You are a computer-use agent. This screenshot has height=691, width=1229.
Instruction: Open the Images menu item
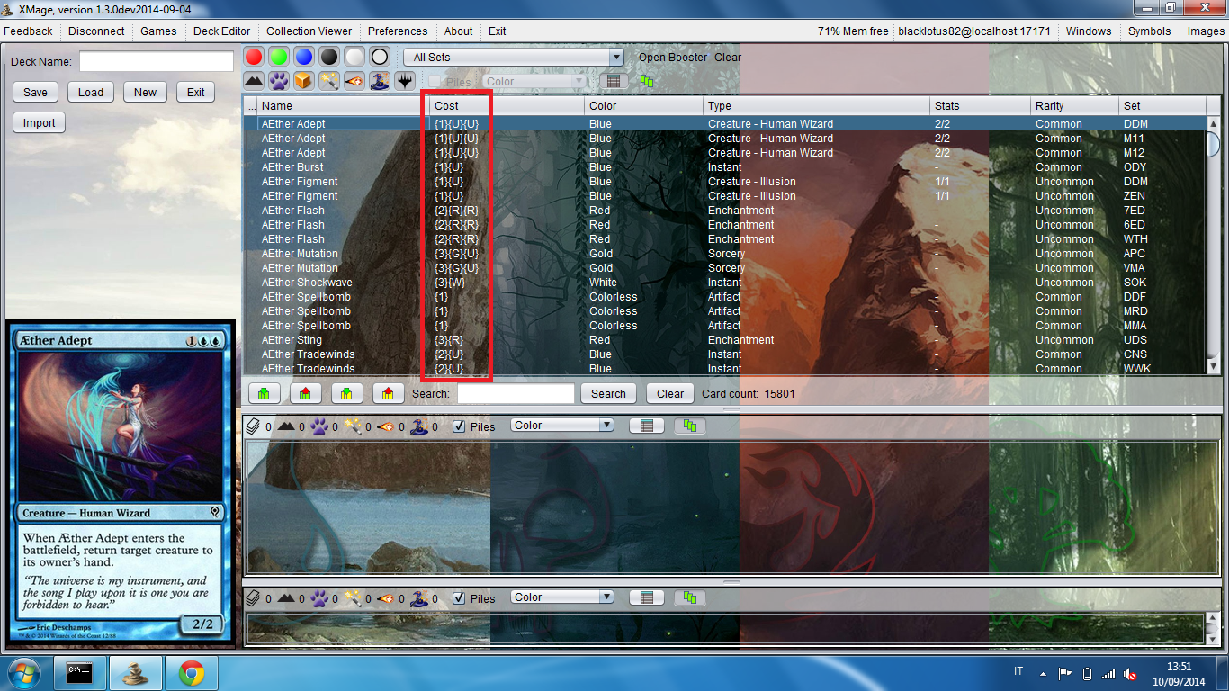point(1206,31)
